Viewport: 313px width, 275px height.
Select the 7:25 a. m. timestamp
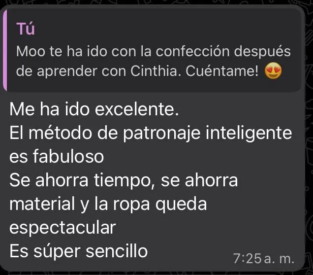point(263,258)
